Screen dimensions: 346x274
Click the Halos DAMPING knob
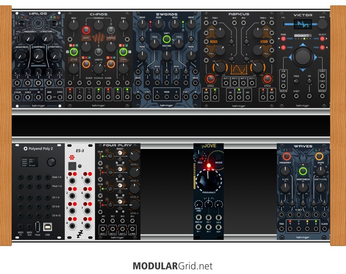coord(38,55)
